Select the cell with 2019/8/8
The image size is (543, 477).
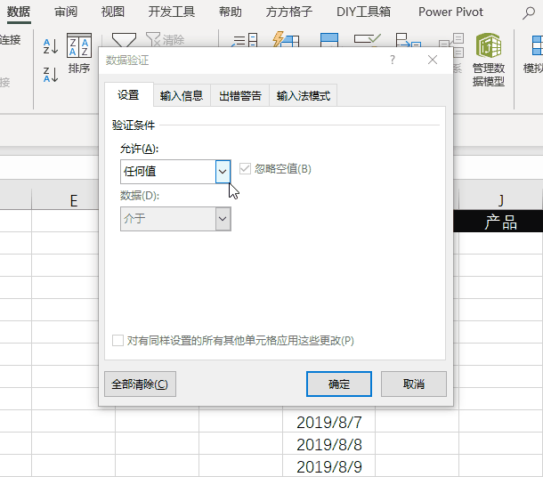329,444
